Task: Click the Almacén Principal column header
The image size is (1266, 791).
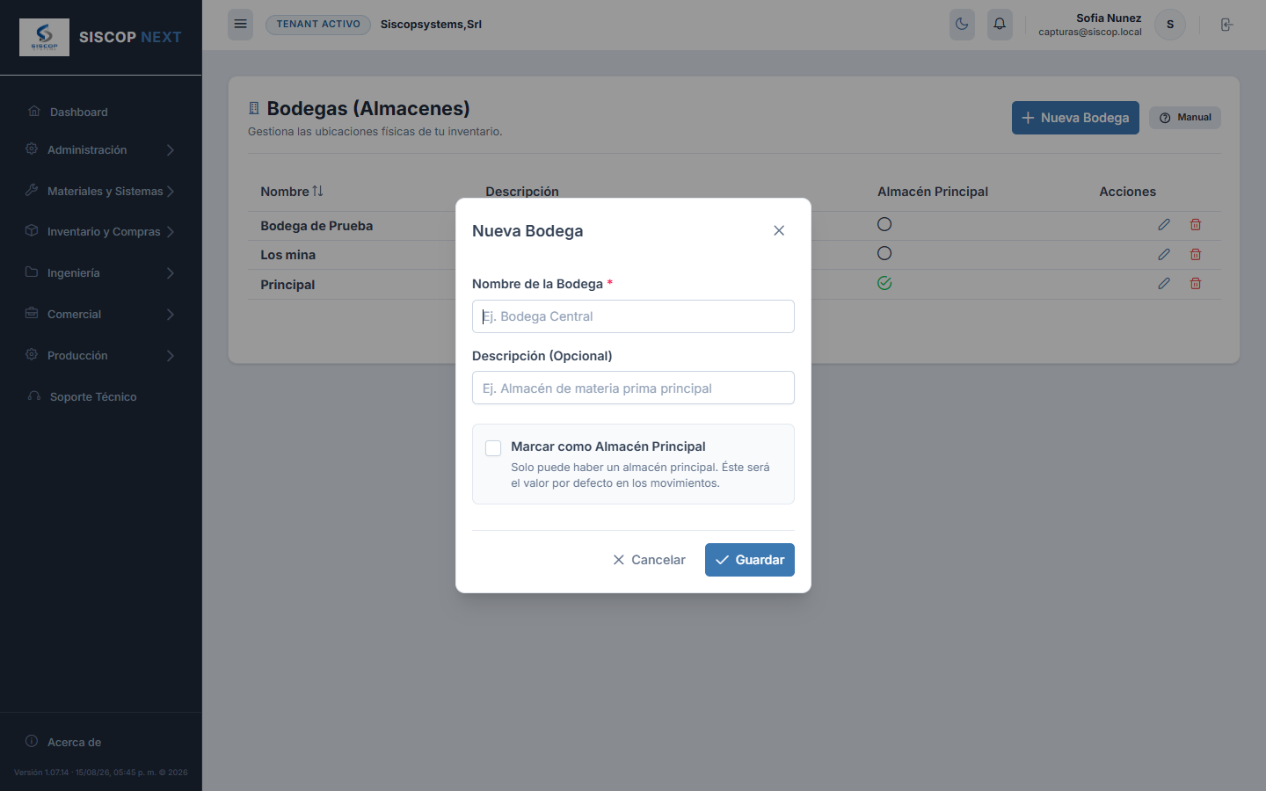Action: click(x=933, y=192)
